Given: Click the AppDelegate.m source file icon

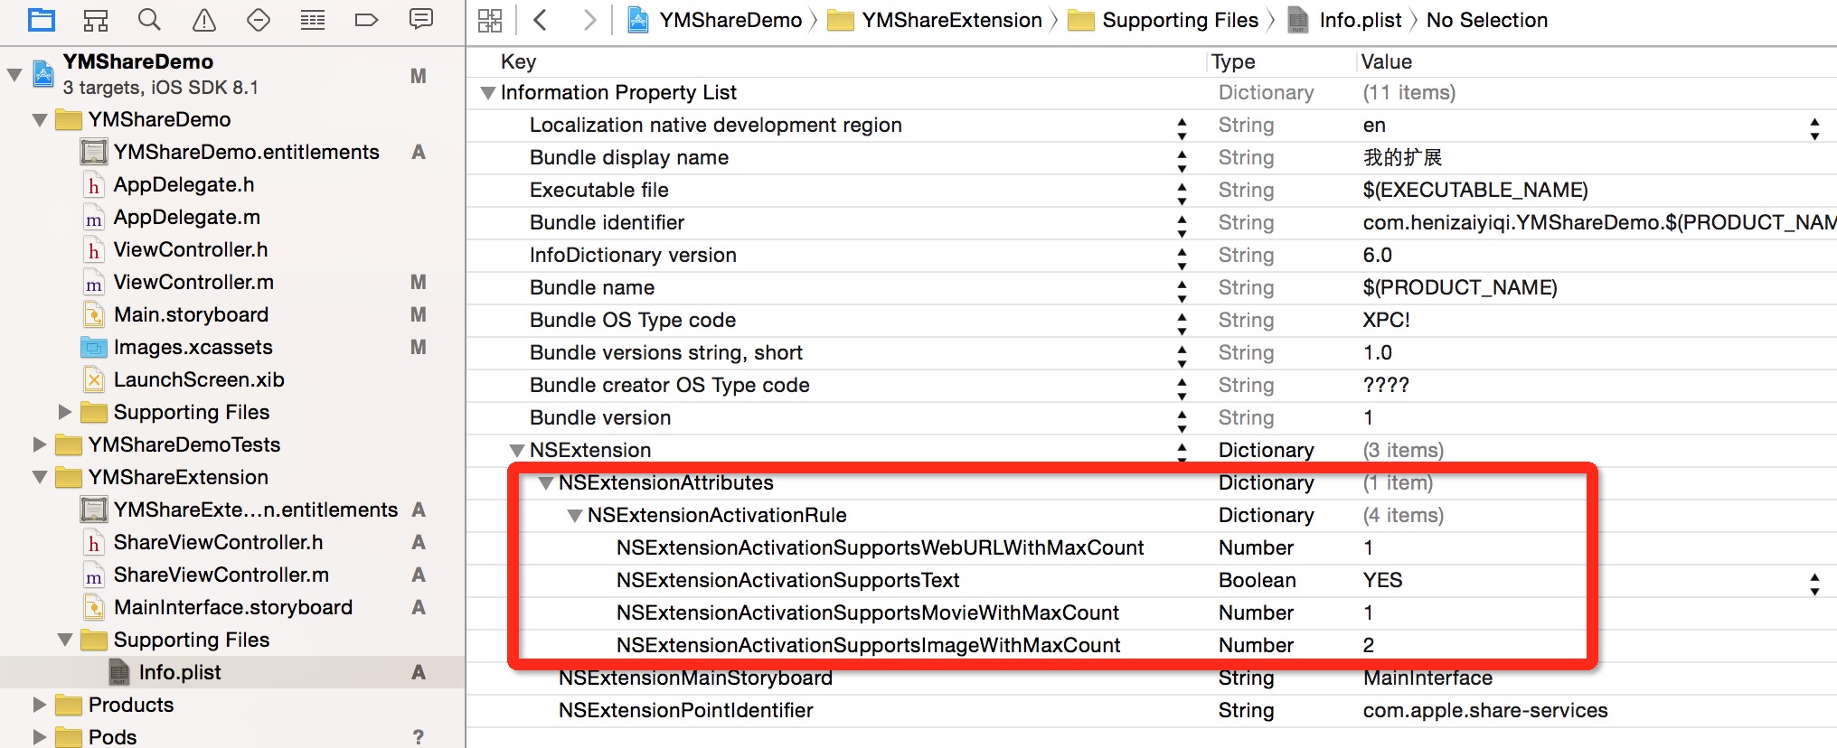Looking at the screenshot, I should click(x=94, y=218).
